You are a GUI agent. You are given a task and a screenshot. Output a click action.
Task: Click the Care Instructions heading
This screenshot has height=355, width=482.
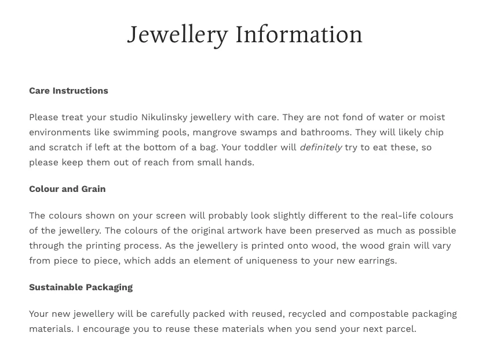[68, 91]
